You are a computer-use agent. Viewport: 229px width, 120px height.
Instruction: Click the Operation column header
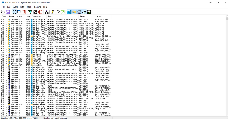click(x=38, y=16)
